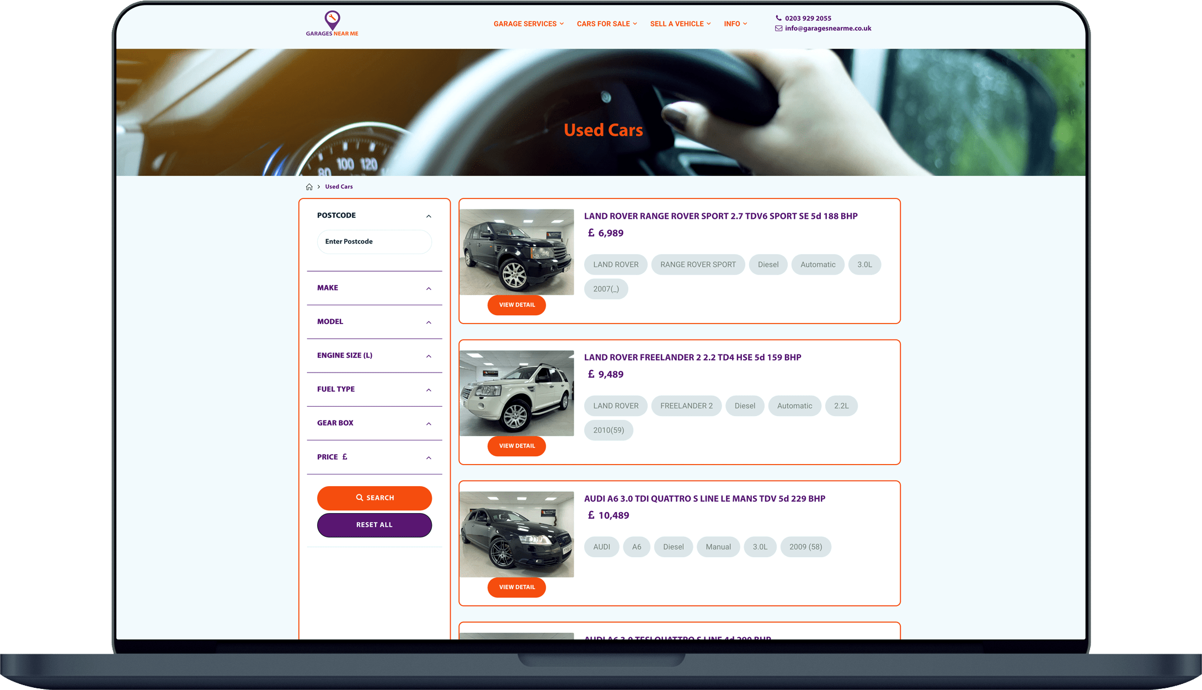Click the FREELANDER 2 tag

(x=686, y=406)
